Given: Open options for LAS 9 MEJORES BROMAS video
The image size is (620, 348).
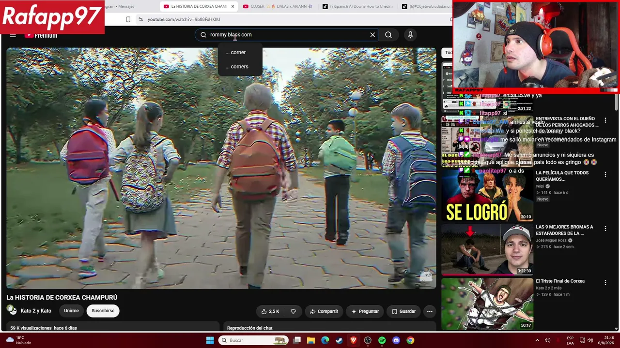Looking at the screenshot, I should [x=605, y=228].
